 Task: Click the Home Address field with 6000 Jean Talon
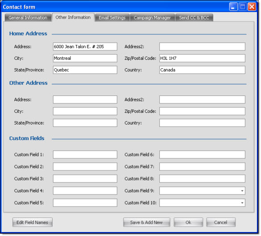[x=85, y=46]
